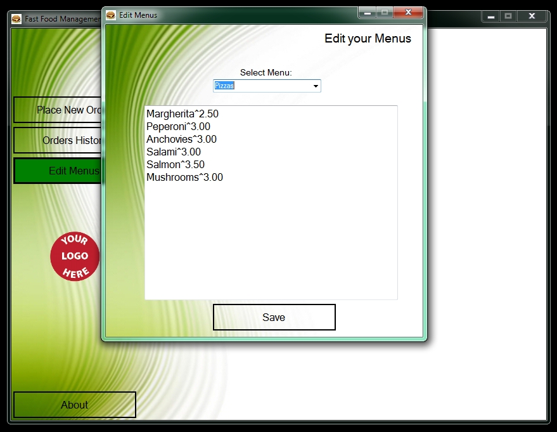
Task: Click the Pizzas text in the combo box
Action: tap(224, 86)
